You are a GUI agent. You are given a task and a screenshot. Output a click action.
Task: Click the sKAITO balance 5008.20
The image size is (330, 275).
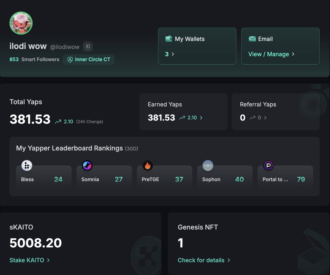pyautogui.click(x=36, y=243)
